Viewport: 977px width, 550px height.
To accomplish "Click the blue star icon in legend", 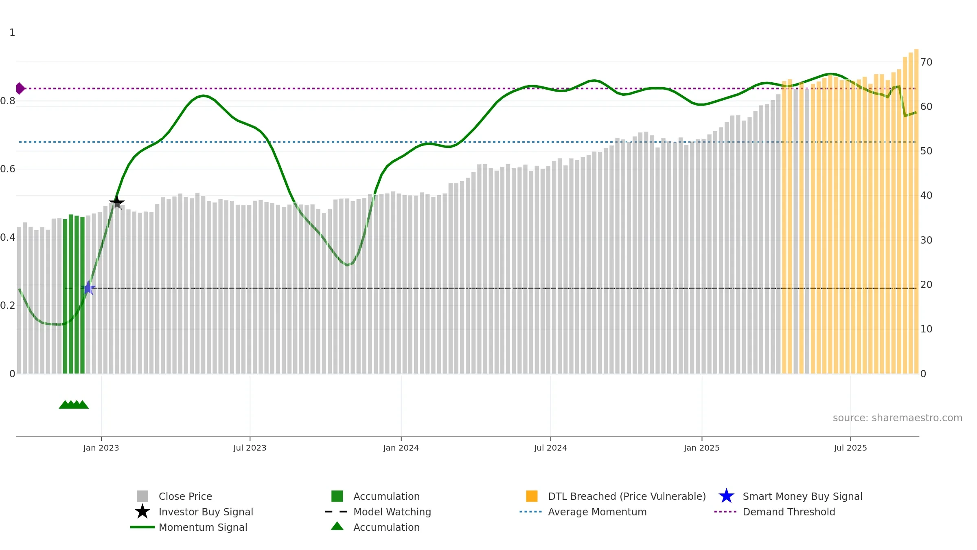I will [726, 496].
